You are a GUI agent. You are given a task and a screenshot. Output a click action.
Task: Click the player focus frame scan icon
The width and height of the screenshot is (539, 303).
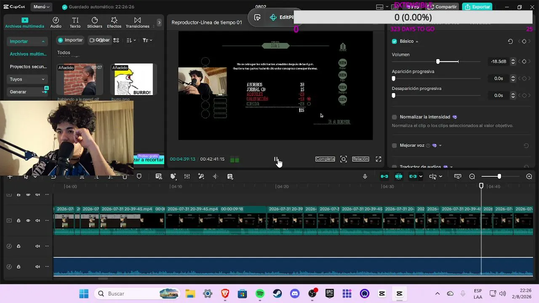pos(344,159)
